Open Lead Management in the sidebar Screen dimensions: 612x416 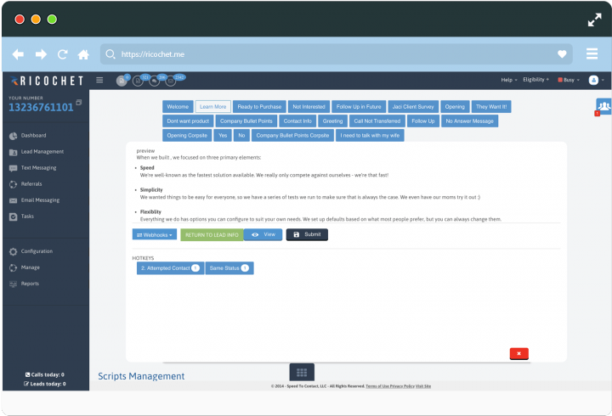coord(42,151)
